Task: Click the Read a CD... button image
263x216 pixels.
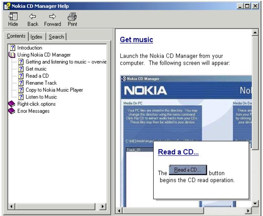Action: [188, 170]
